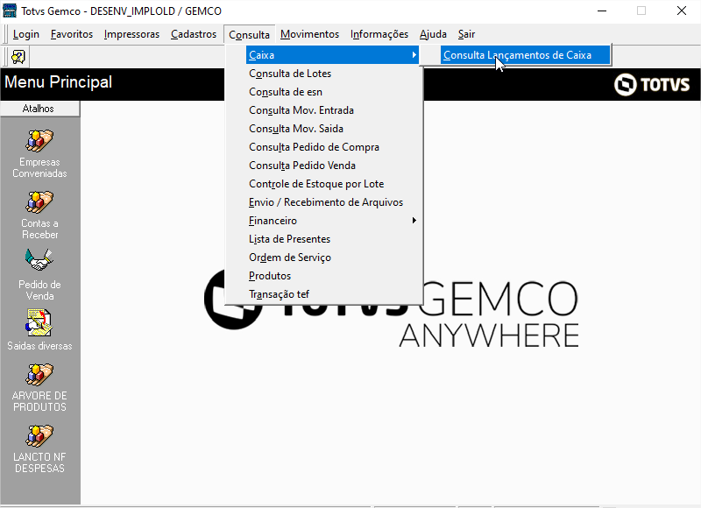This screenshot has height=508, width=701.
Task: Click the Menu Principal heading
Action: click(x=58, y=82)
